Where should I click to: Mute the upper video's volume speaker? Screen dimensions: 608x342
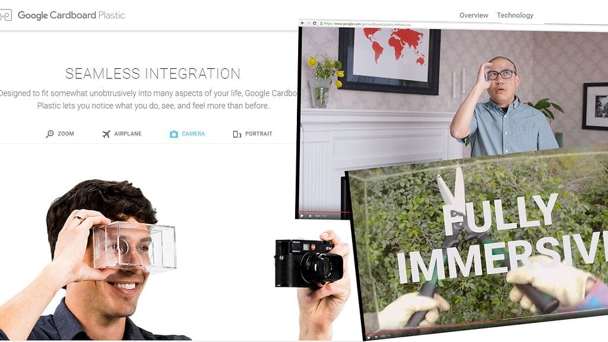310,216
